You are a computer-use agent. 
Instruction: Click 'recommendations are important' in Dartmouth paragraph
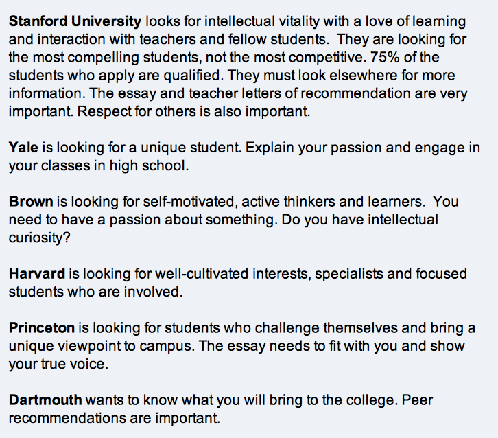pos(114,418)
